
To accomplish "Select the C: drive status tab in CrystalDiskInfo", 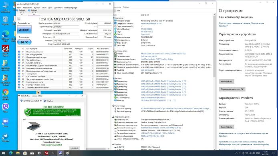I will click(22, 12).
